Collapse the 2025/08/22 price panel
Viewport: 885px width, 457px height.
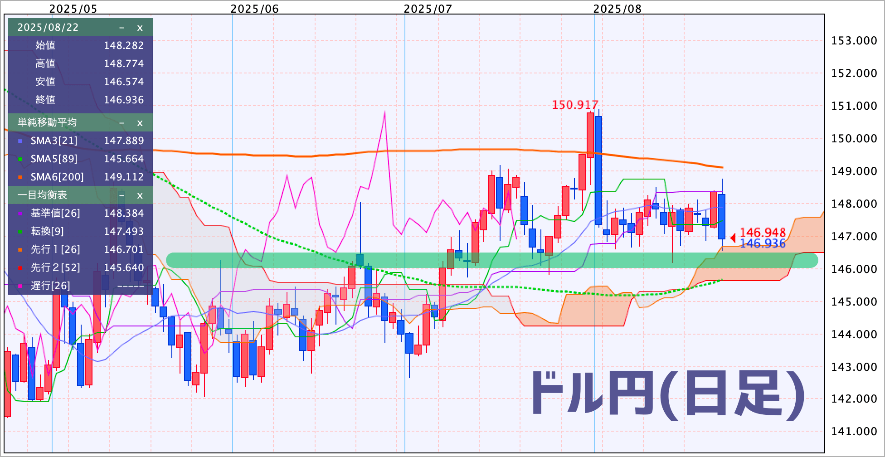coord(122,28)
